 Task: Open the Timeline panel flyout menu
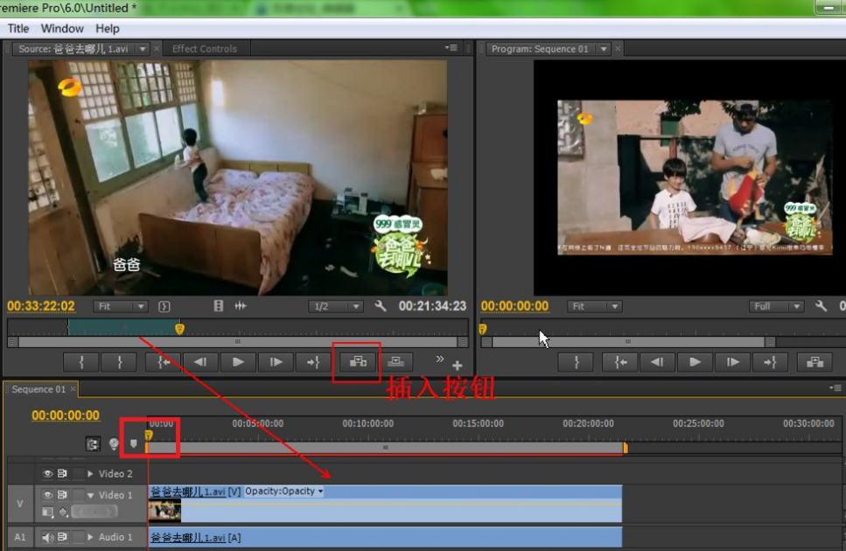pyautogui.click(x=836, y=387)
